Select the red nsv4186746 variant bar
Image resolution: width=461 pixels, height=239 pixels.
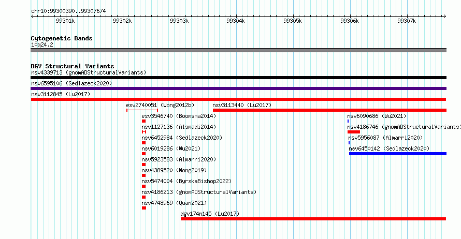click(x=354, y=132)
